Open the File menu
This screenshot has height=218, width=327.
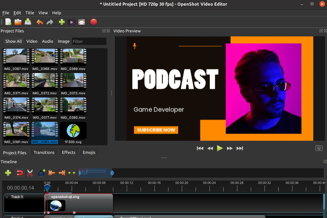click(x=6, y=13)
